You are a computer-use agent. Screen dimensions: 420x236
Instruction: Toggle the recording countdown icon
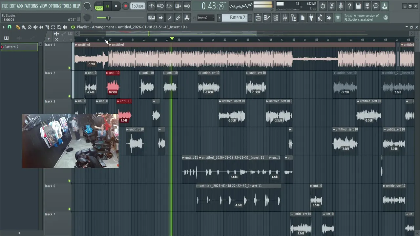click(169, 6)
